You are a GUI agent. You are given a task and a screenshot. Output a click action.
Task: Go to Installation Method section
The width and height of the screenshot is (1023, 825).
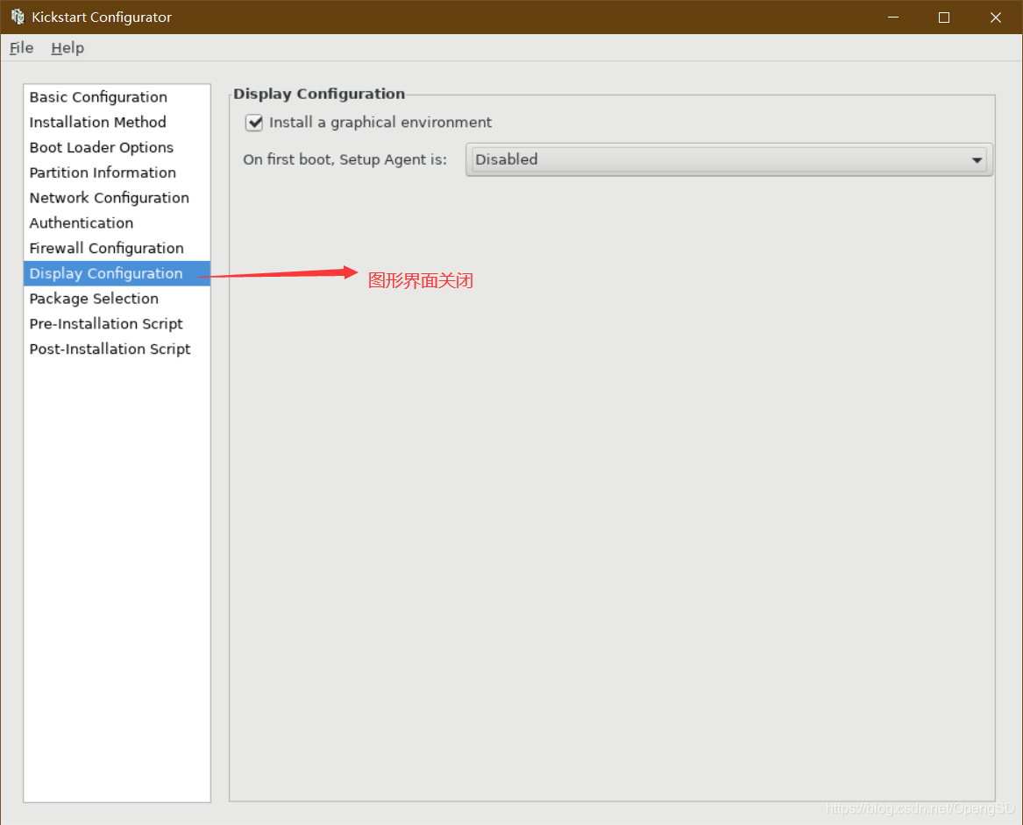pyautogui.click(x=117, y=123)
